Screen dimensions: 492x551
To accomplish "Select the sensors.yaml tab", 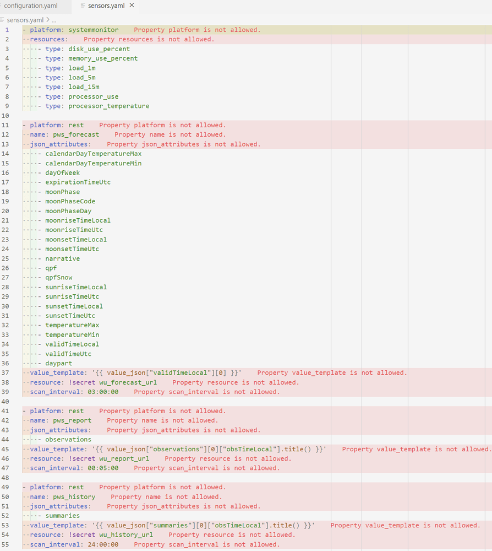I will tap(105, 7).
